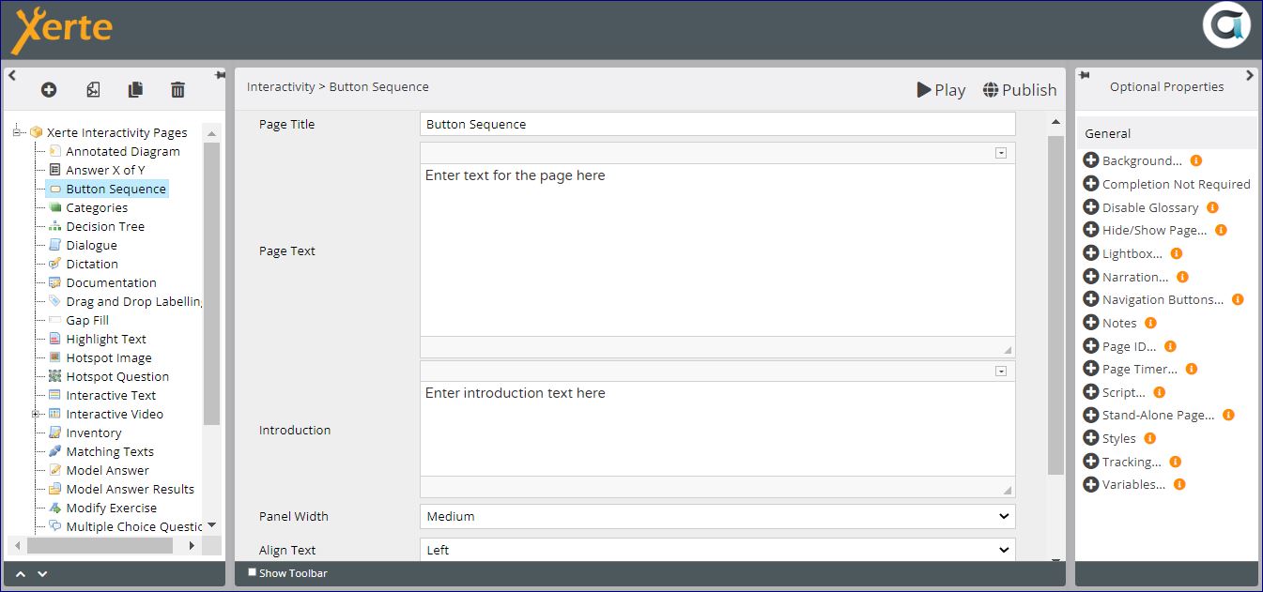Click the Play button

tap(941, 90)
